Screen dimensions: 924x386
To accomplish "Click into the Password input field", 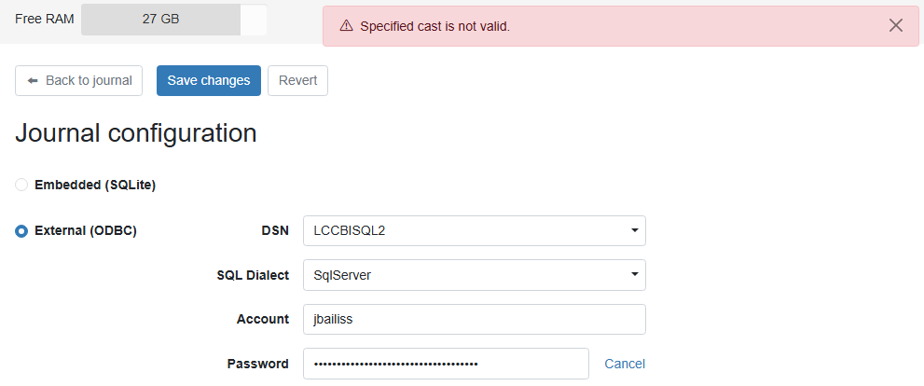I will tap(446, 364).
